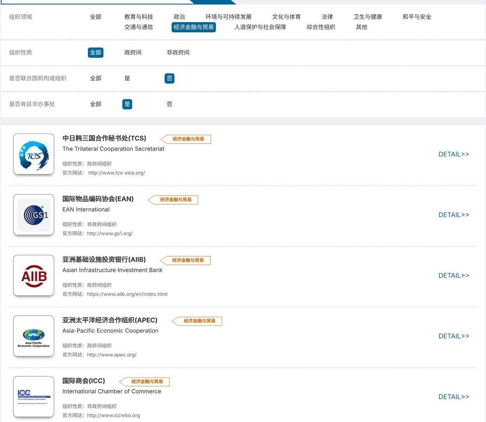This screenshot has width=486, height=422.
Task: Click text The Trilateral Cooperation Secretariat
Action: coord(114,149)
